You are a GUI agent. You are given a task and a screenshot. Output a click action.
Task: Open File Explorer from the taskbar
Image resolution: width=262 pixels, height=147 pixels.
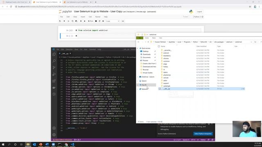click(x=28, y=145)
